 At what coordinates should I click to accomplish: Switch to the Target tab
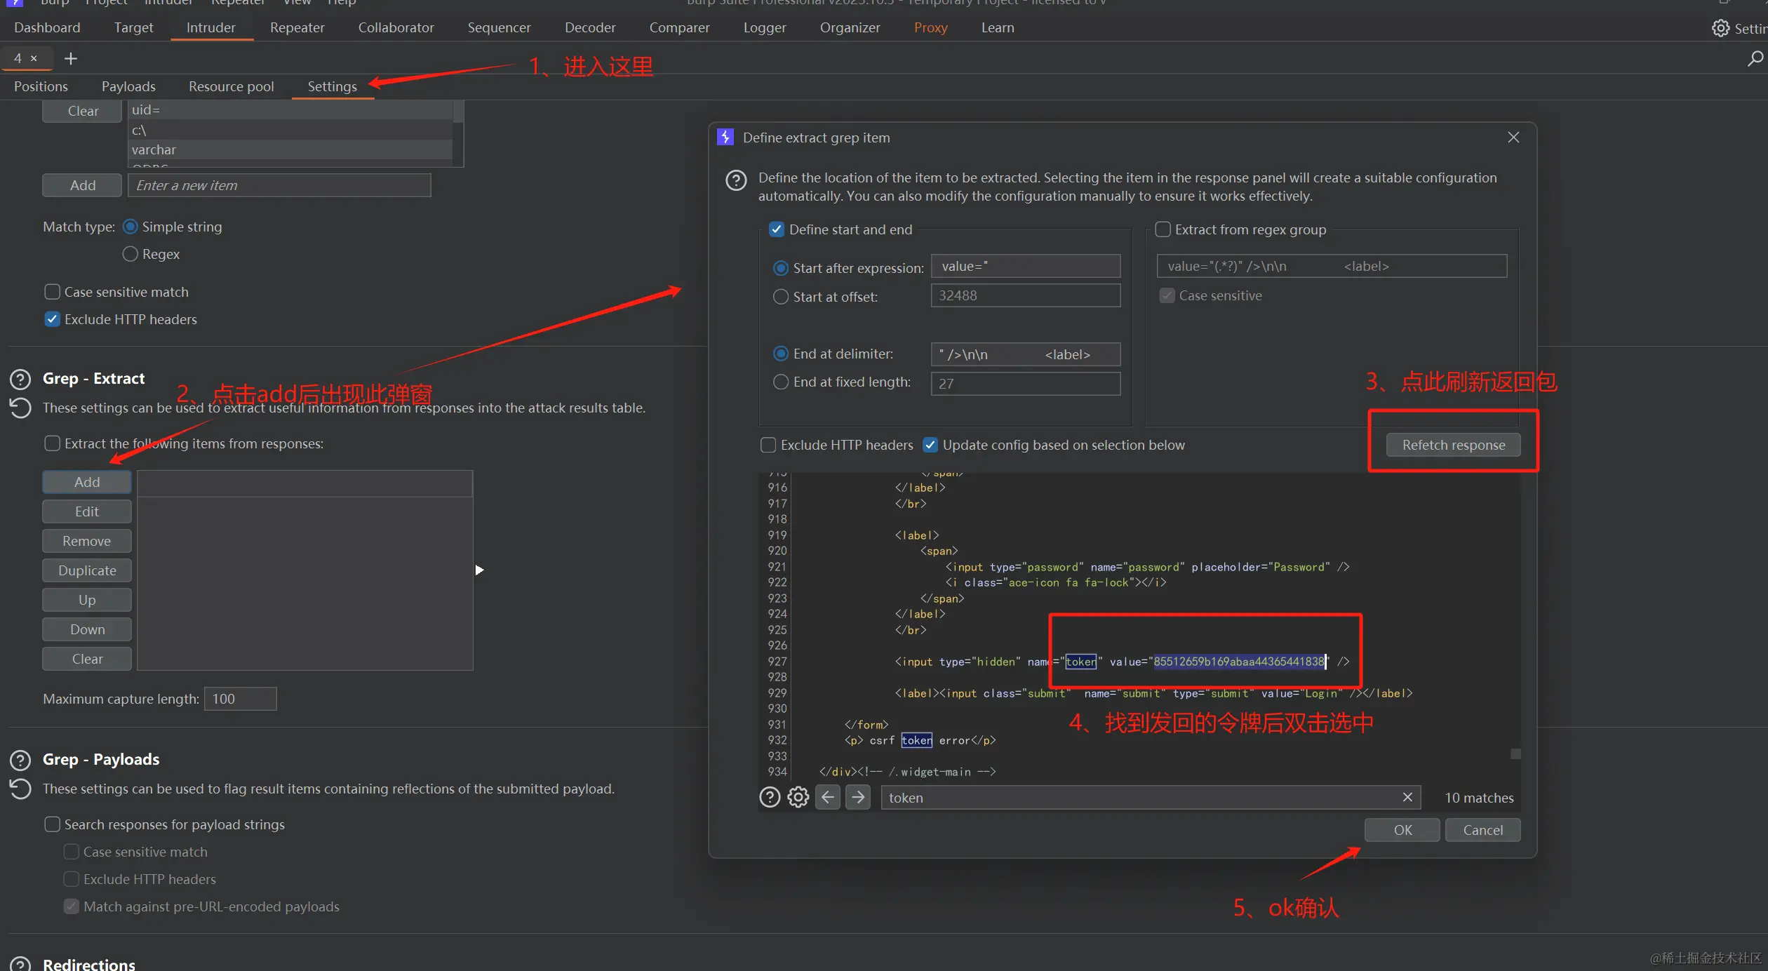[133, 27]
